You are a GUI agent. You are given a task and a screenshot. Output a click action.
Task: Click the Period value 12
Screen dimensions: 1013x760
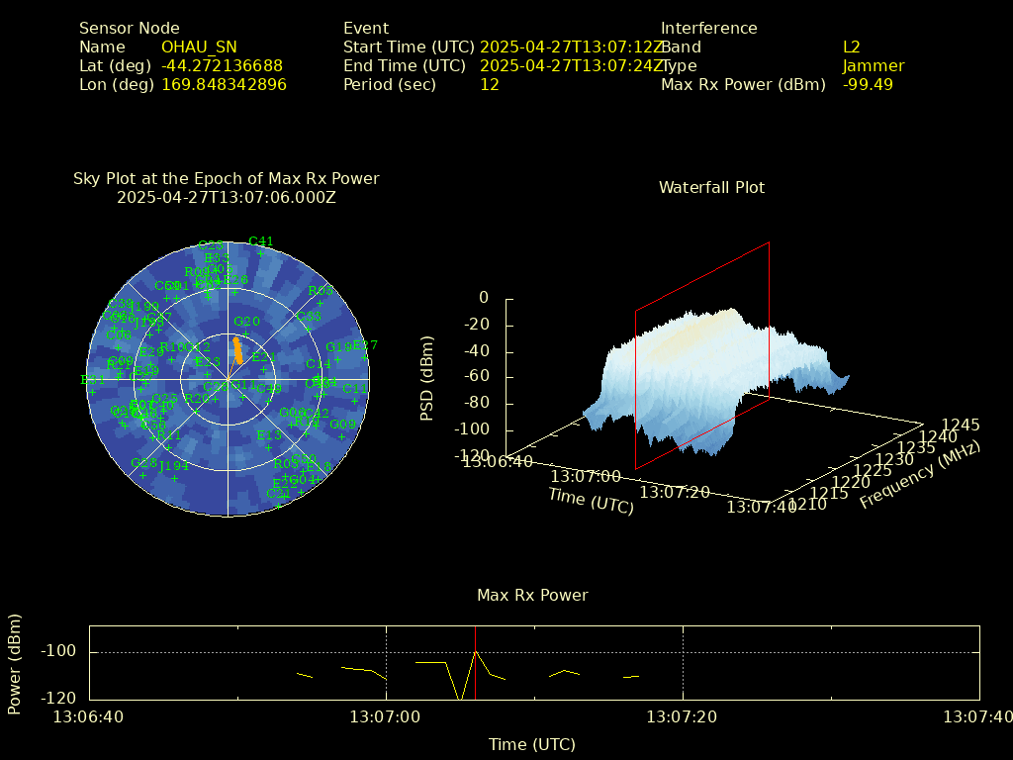pyautogui.click(x=489, y=85)
